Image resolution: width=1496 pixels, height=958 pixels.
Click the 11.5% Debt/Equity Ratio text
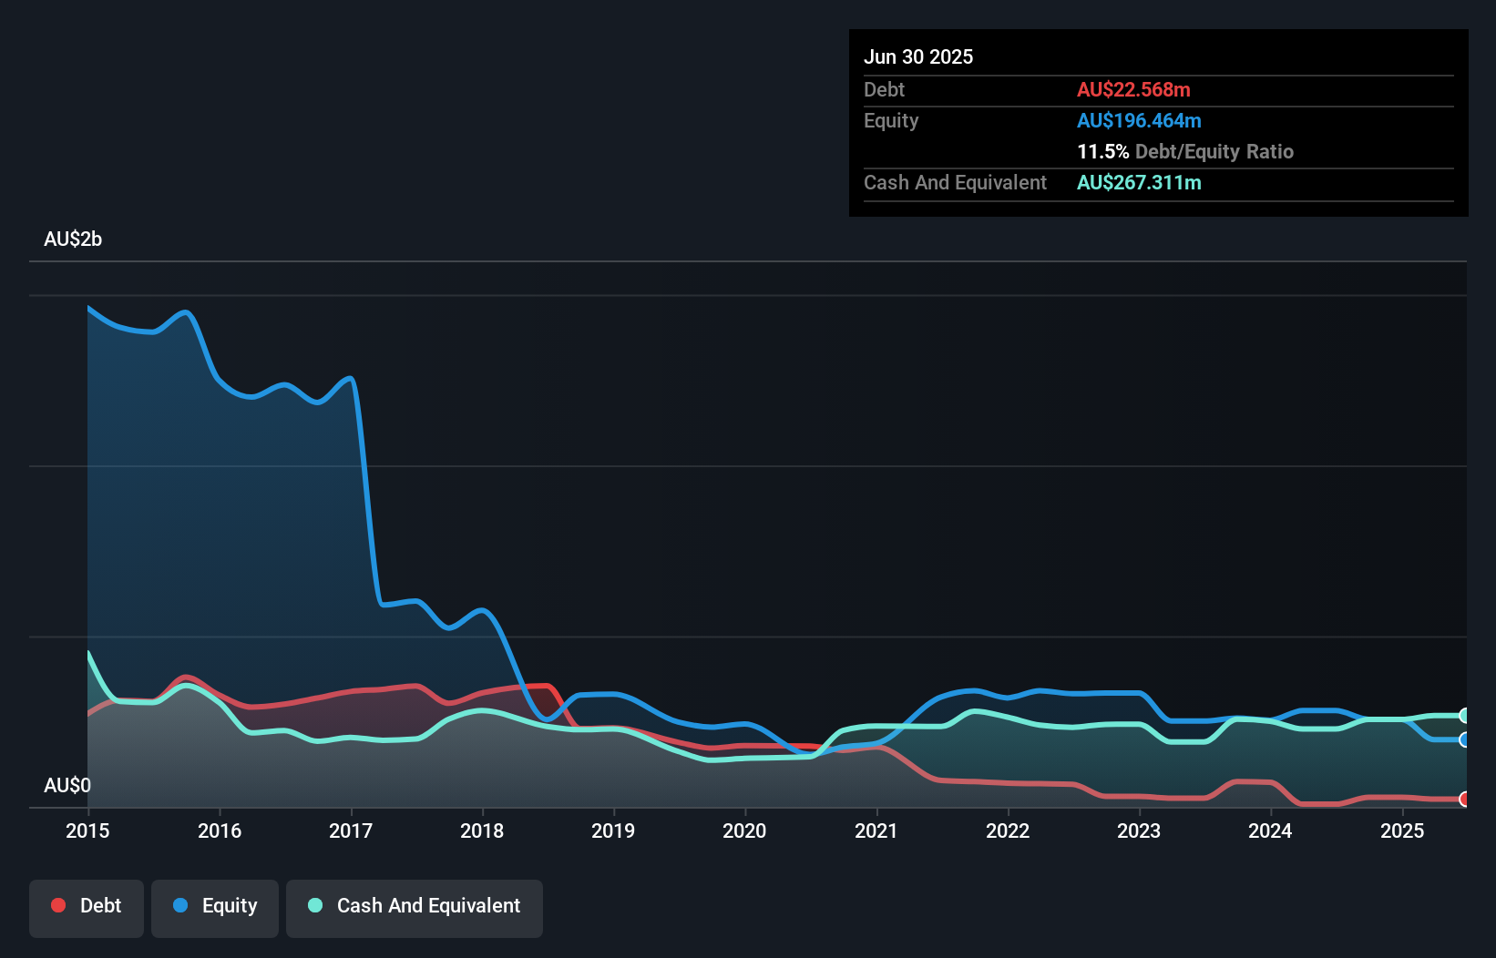[x=1185, y=151]
